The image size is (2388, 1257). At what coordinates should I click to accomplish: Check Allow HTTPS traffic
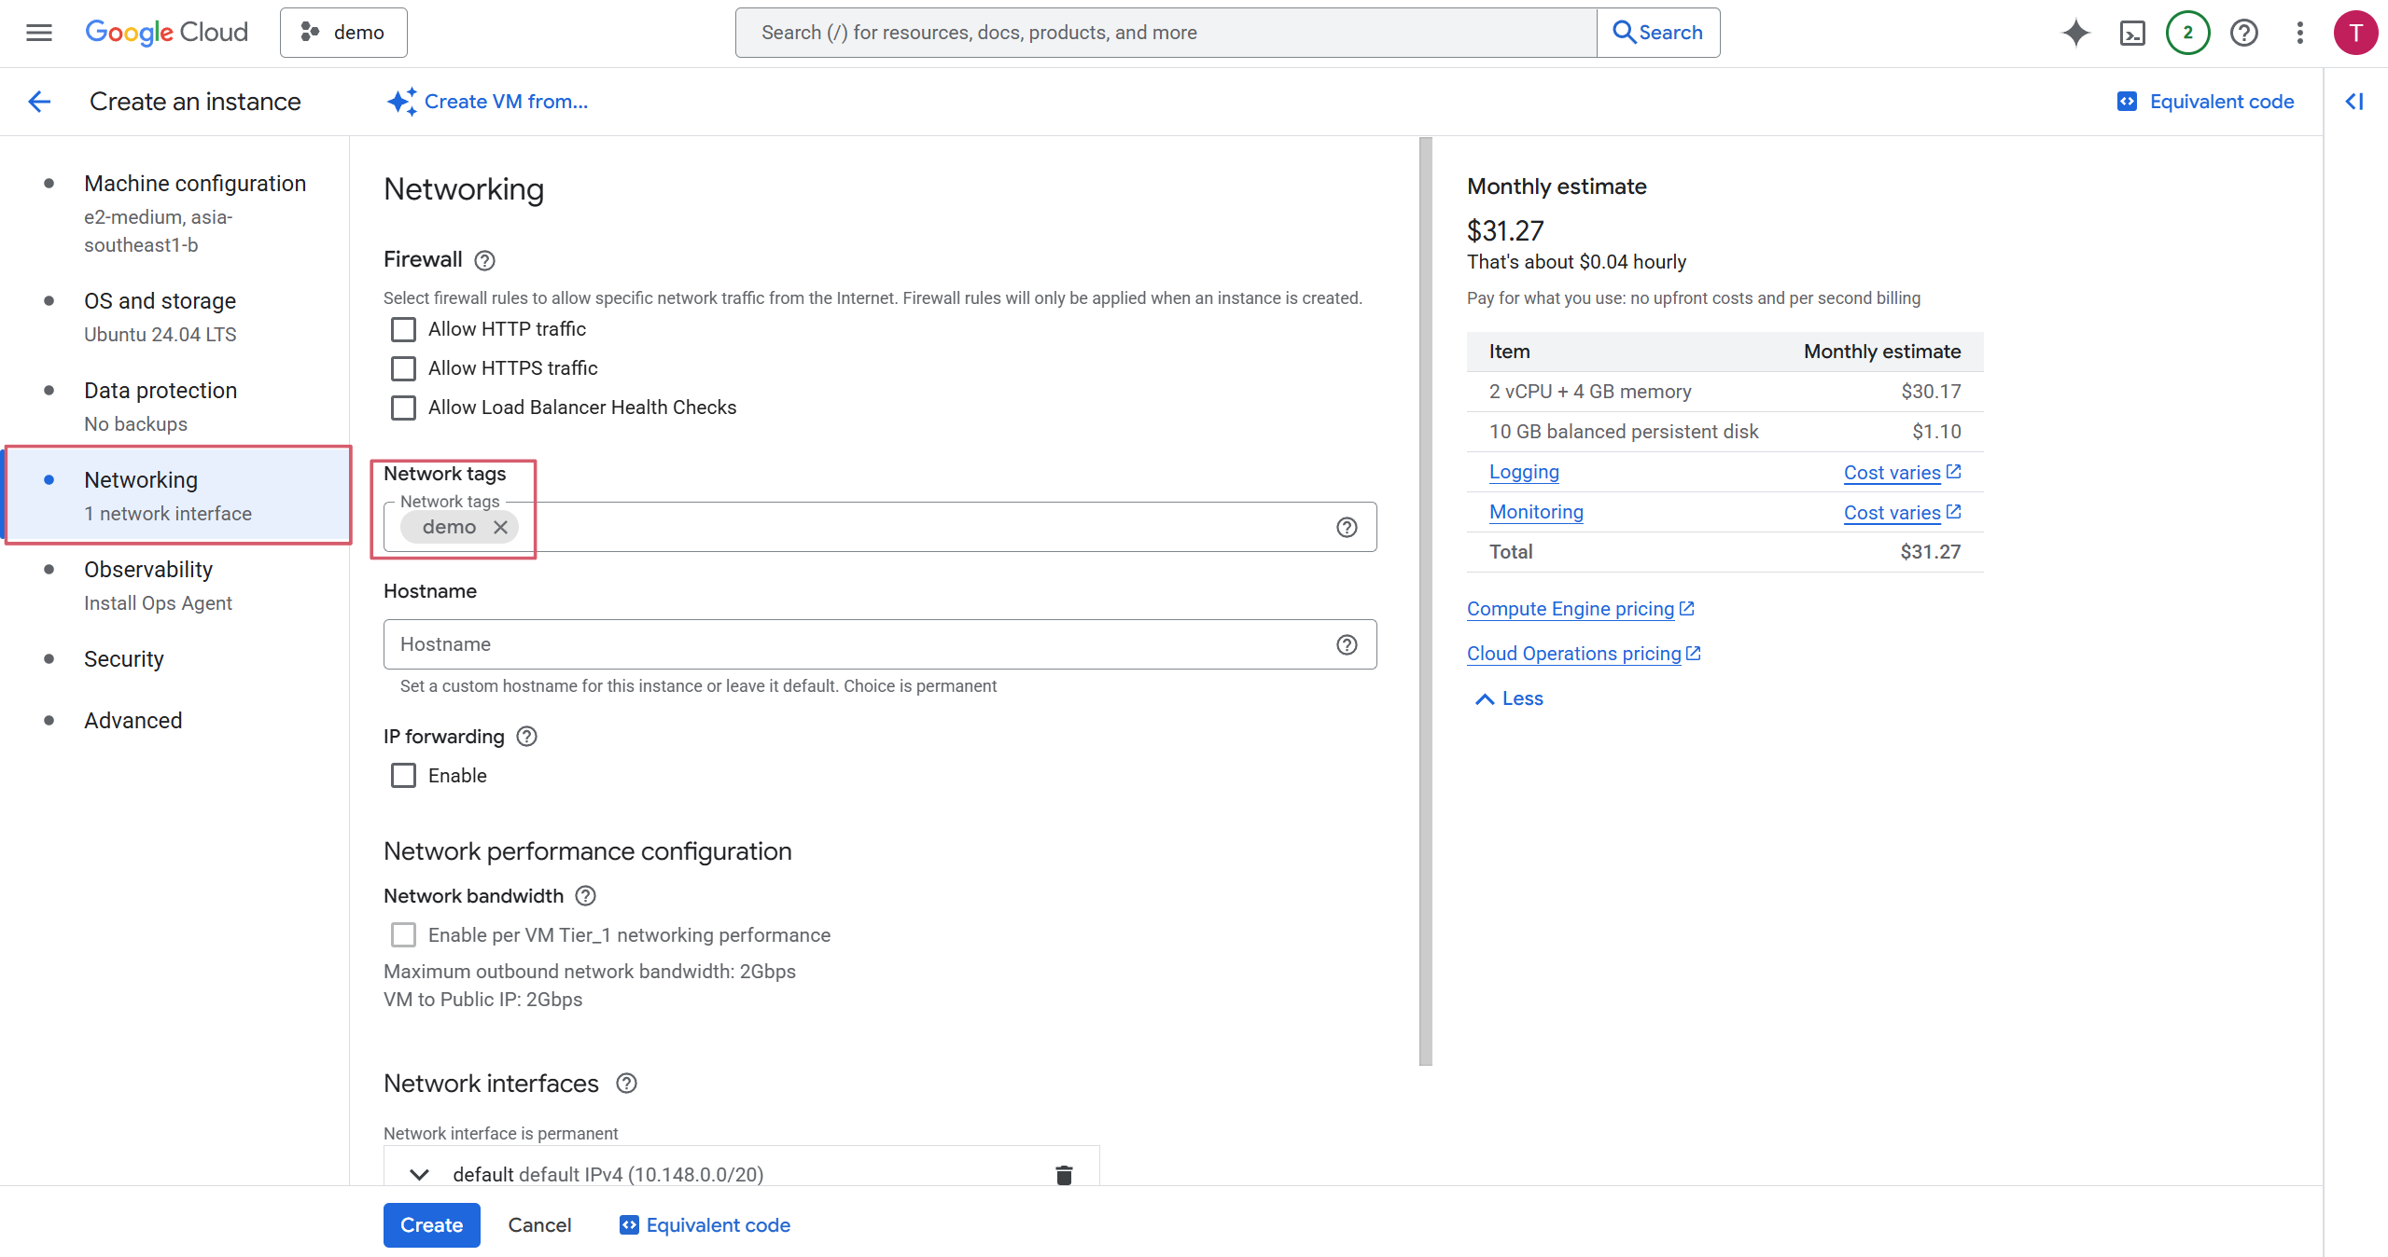[x=403, y=368]
